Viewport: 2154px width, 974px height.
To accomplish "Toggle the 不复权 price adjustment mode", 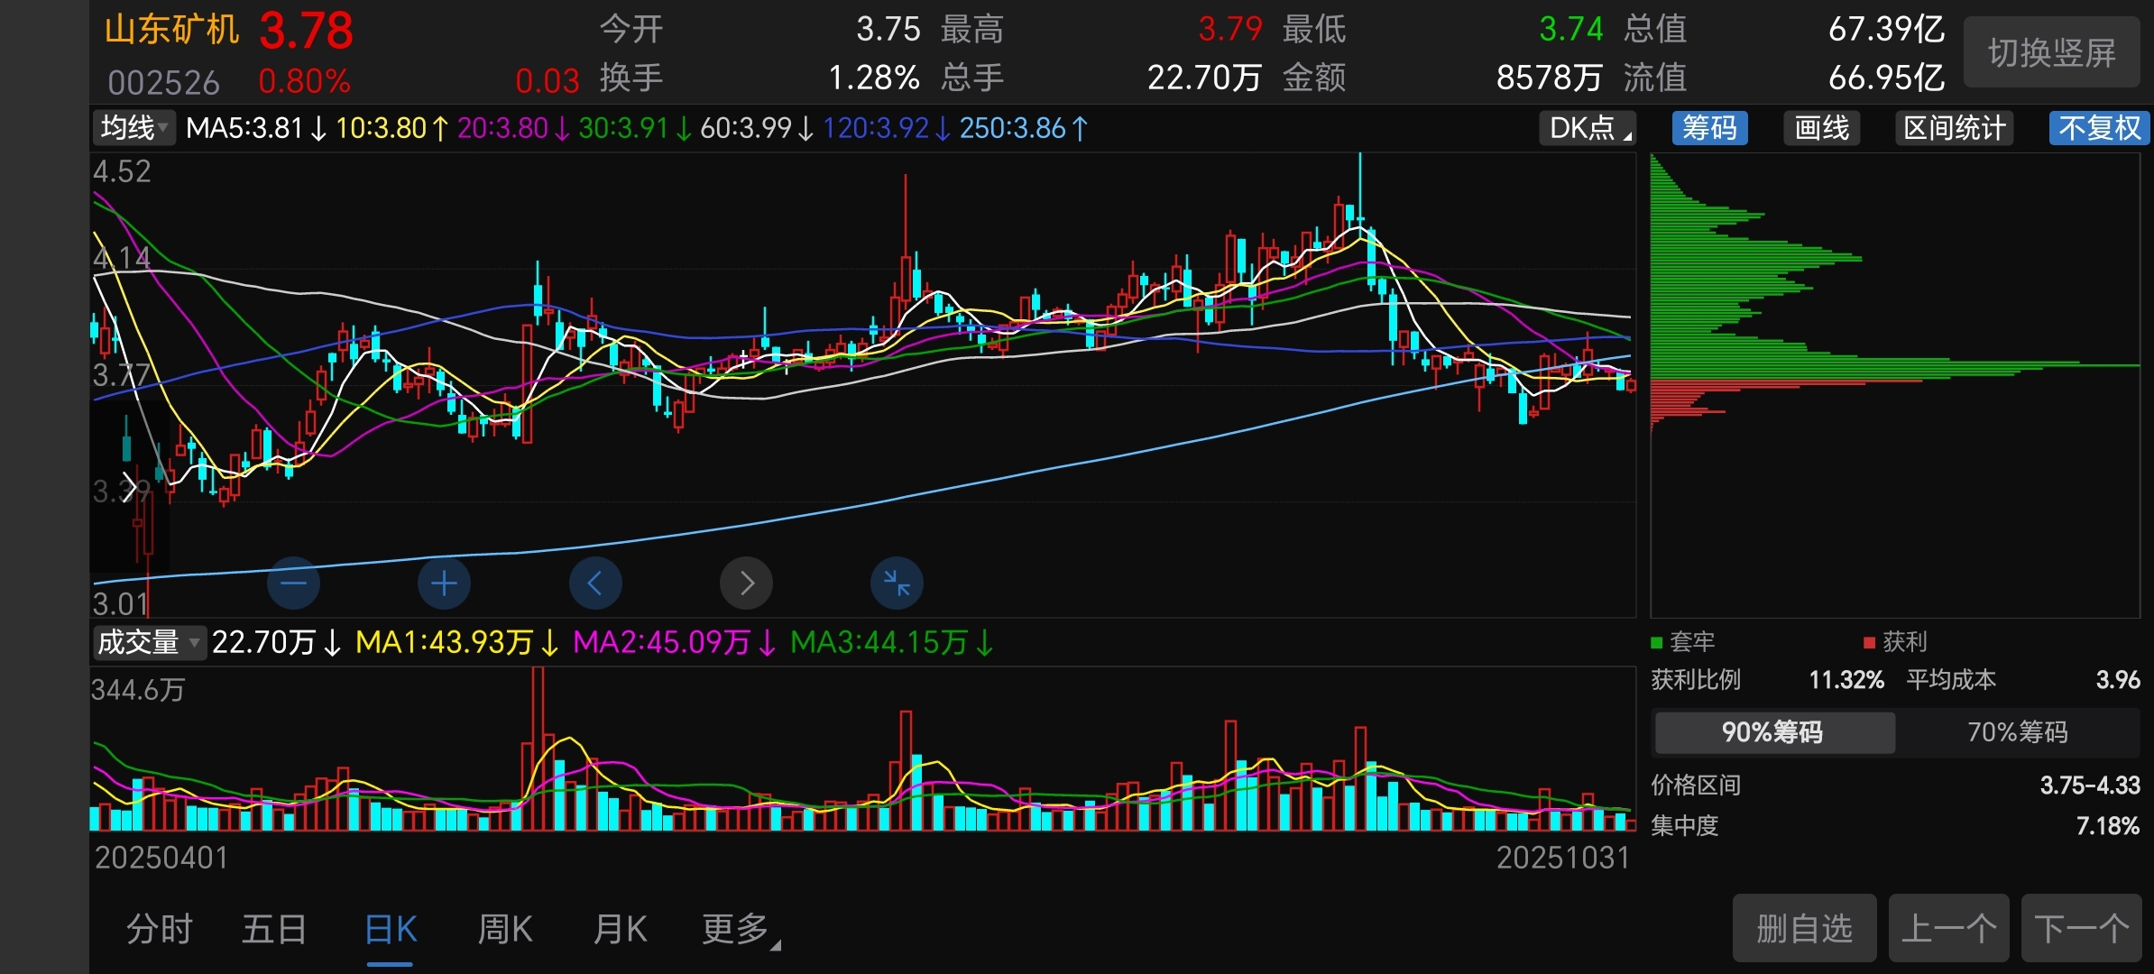I will pyautogui.click(x=2098, y=128).
